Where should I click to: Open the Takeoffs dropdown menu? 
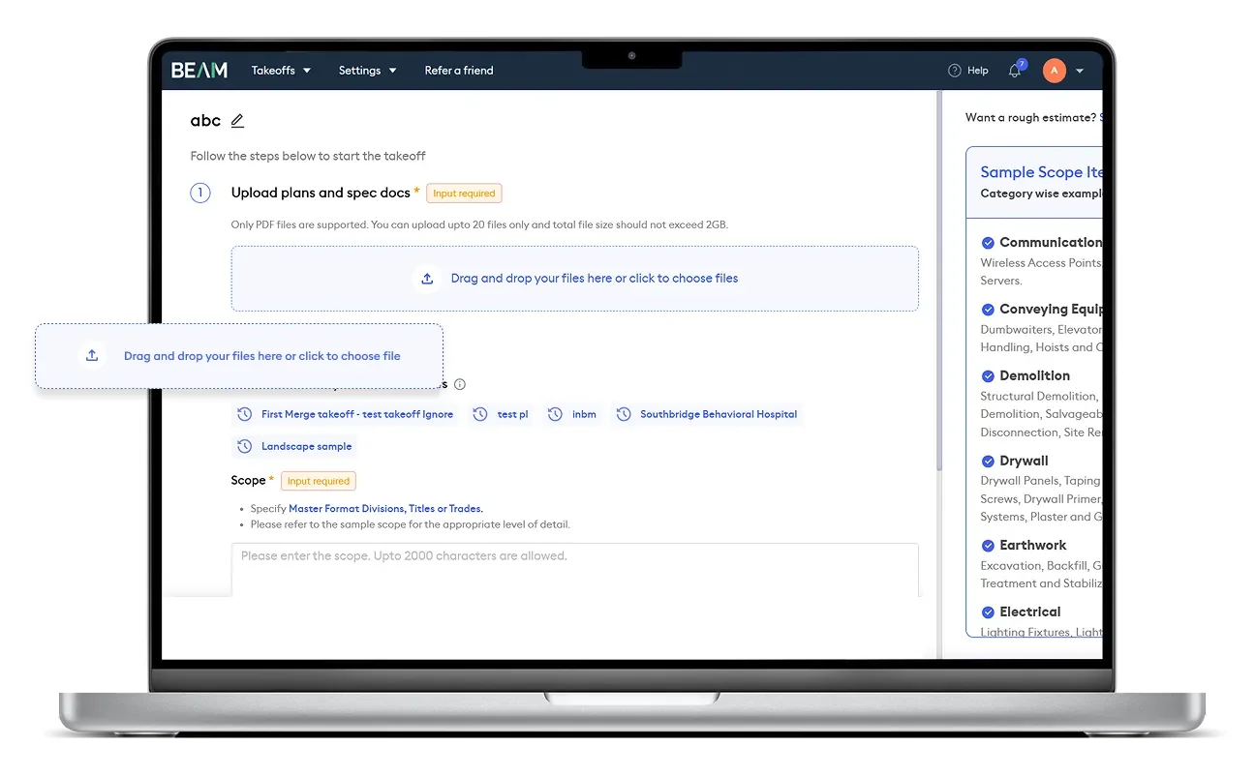(281, 71)
